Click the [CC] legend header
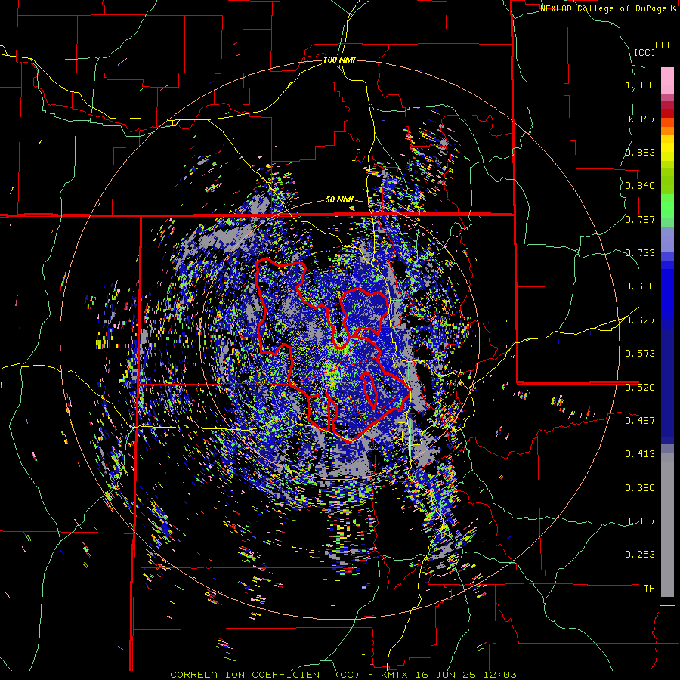This screenshot has height=680, width=680. (x=644, y=52)
